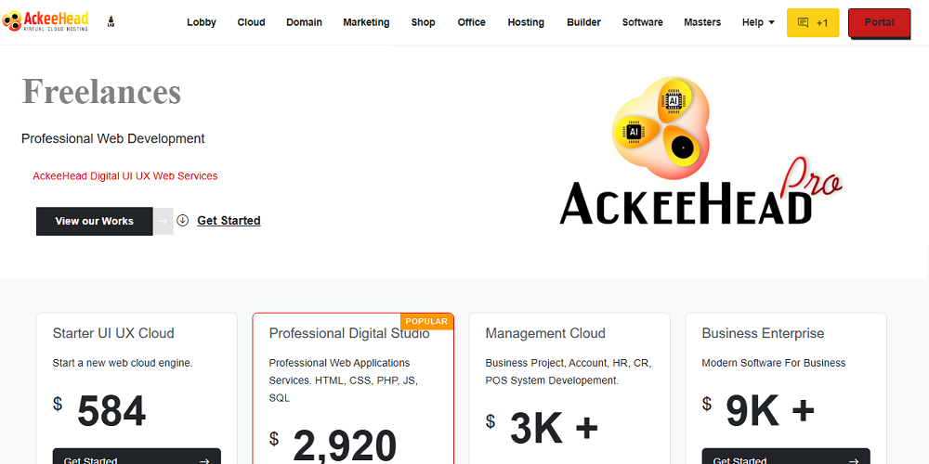Select Domain in the navigation bar

(304, 22)
